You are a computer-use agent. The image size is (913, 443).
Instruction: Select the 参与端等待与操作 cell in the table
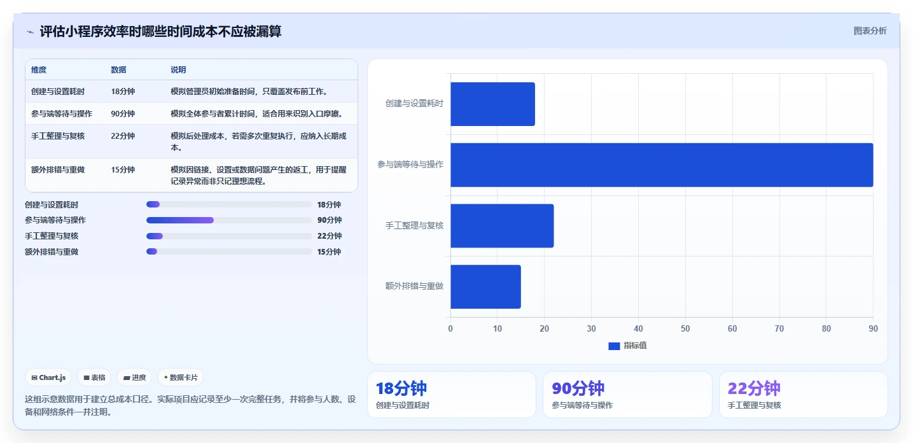(62, 114)
